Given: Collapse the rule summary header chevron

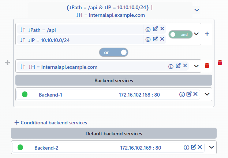Looking at the screenshot, I should click(197, 10).
